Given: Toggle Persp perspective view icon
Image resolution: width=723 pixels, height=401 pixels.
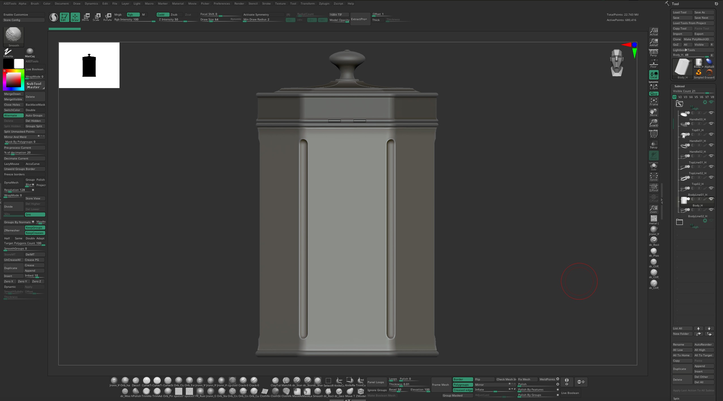Looking at the screenshot, I should point(654,53).
